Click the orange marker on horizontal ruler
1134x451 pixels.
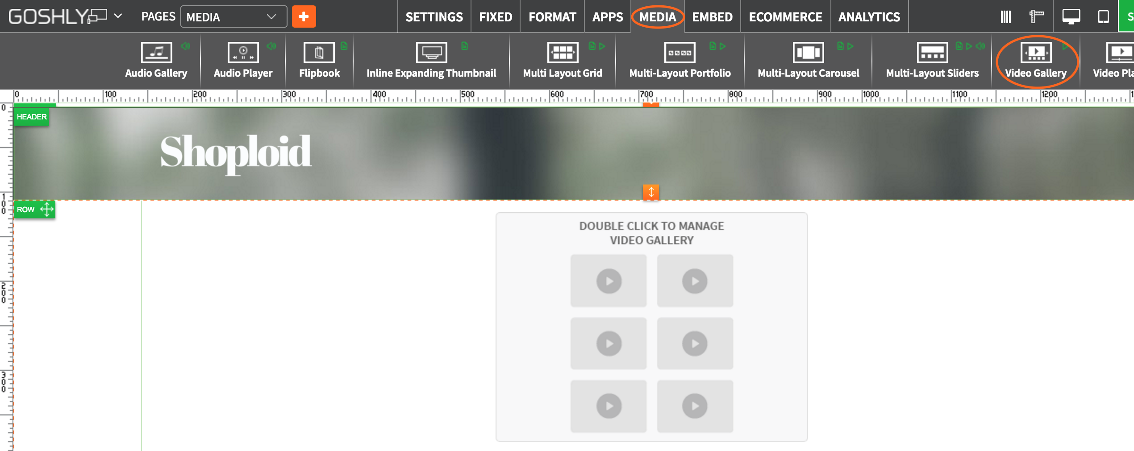pos(651,104)
